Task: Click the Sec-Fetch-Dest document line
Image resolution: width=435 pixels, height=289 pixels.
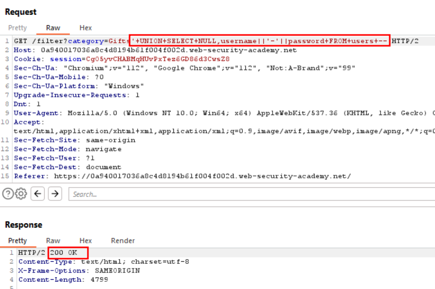Action: click(68, 167)
